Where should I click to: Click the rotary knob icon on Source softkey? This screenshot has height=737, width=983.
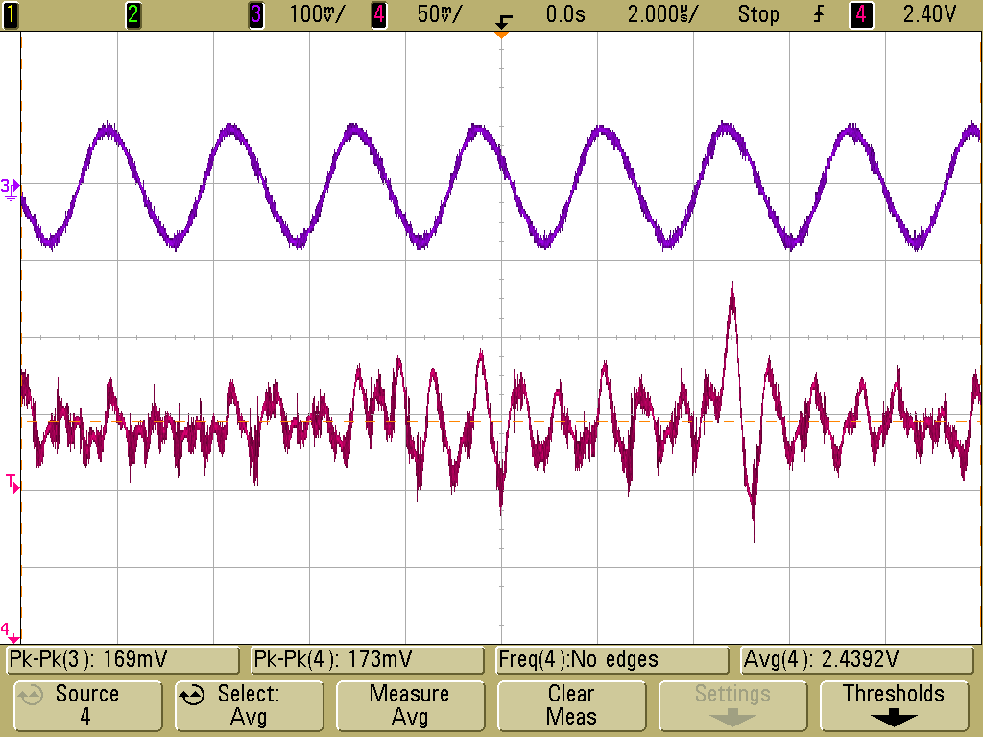tap(30, 695)
